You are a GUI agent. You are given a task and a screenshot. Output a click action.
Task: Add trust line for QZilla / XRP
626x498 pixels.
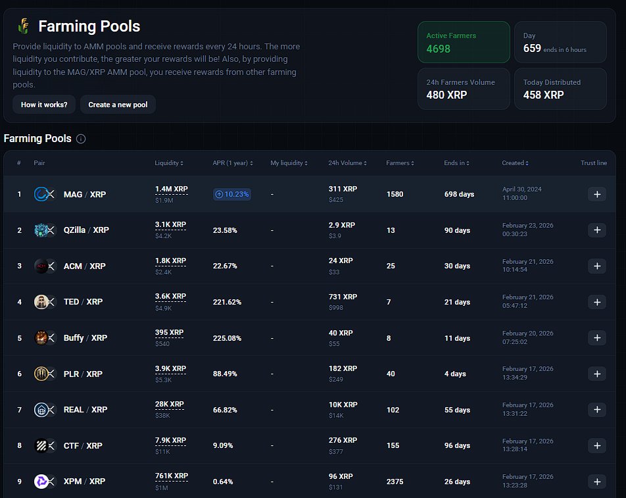[597, 230]
